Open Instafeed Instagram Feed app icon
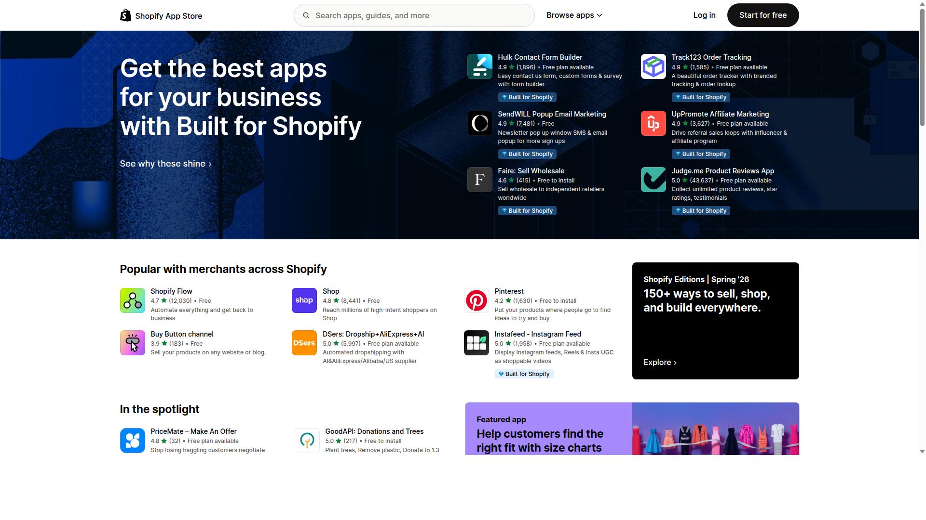 click(476, 343)
